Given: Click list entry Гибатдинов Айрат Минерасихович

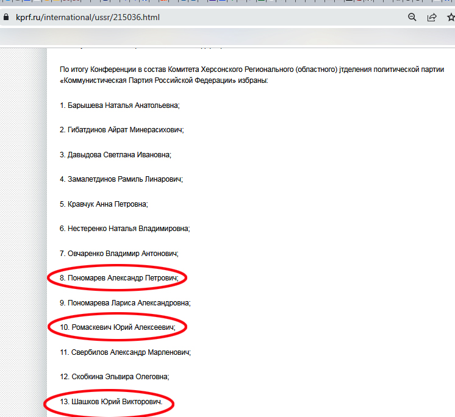Looking at the screenshot, I should [x=121, y=130].
